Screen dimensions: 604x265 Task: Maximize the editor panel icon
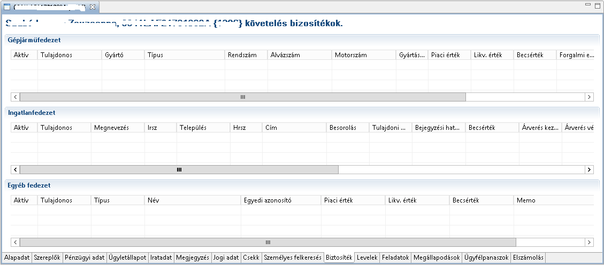pyautogui.click(x=597, y=5)
